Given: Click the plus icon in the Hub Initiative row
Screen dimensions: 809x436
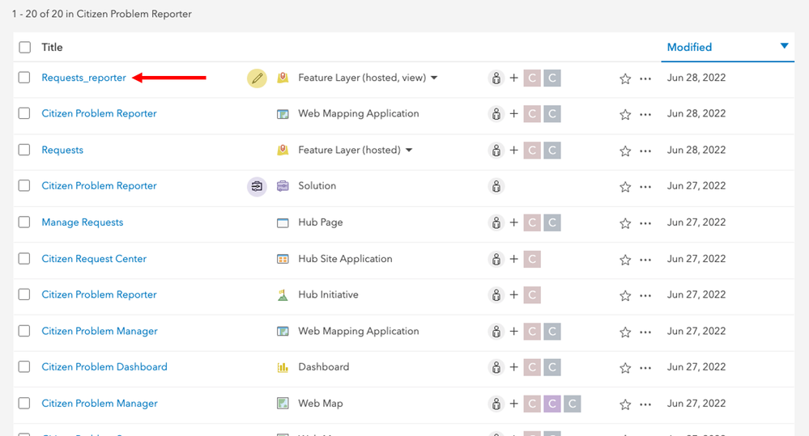Looking at the screenshot, I should point(513,295).
